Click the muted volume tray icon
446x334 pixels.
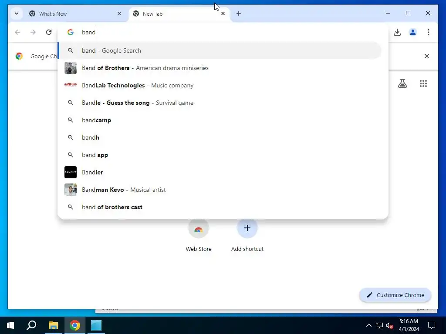pos(389,325)
